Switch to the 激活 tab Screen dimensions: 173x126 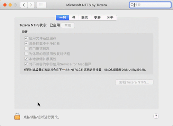pyautogui.click(x=85, y=18)
